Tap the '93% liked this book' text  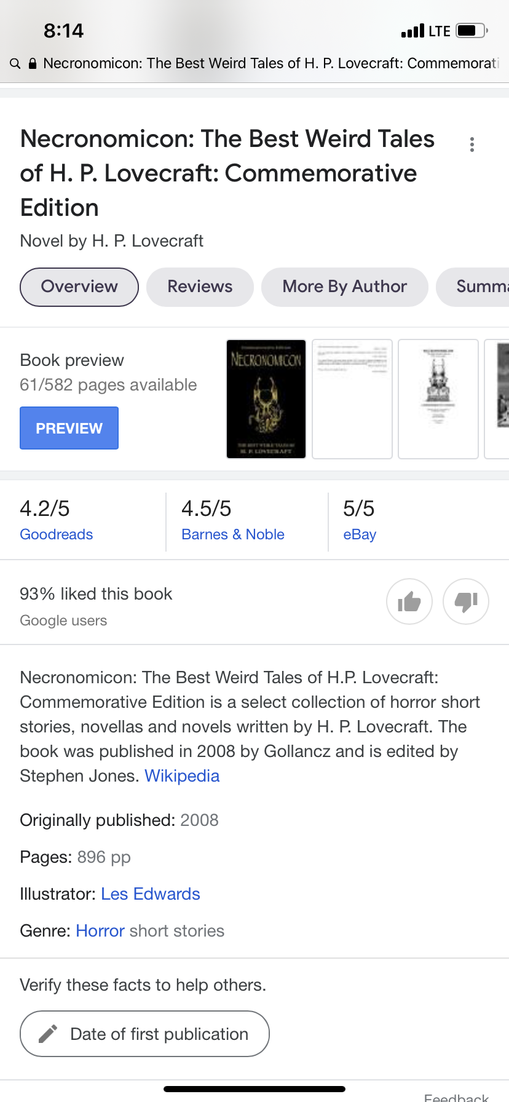(96, 594)
